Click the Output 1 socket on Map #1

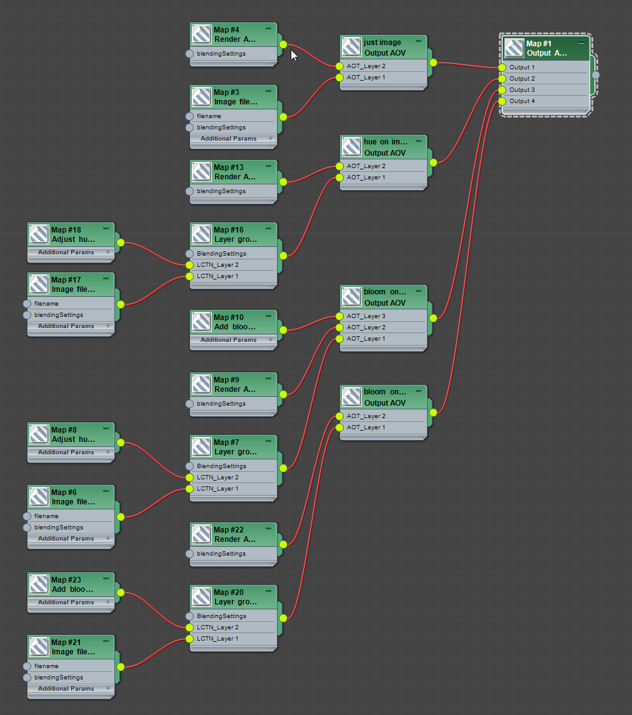tap(502, 67)
